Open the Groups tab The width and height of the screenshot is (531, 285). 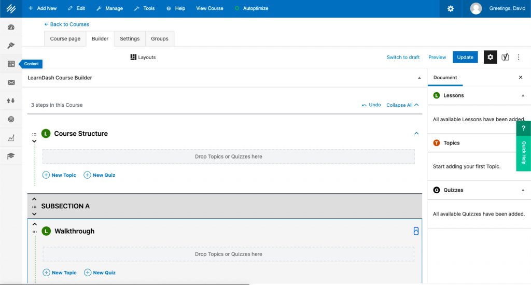(160, 39)
